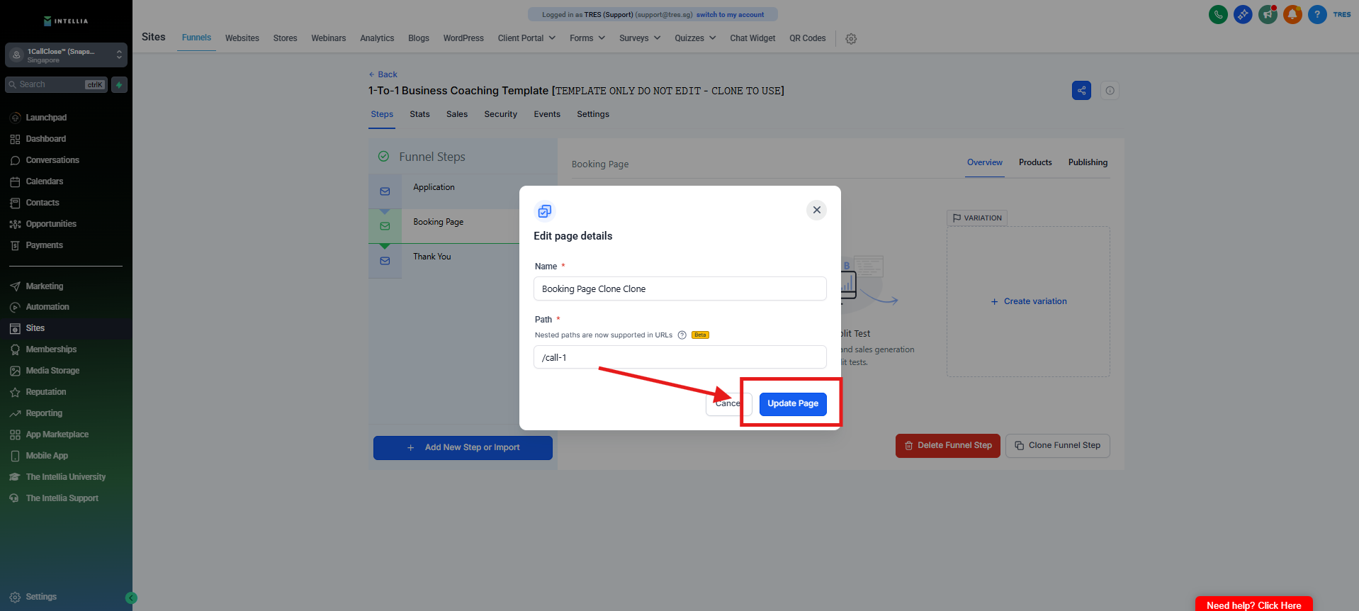Click Need help? Click Here button

coord(1253,605)
